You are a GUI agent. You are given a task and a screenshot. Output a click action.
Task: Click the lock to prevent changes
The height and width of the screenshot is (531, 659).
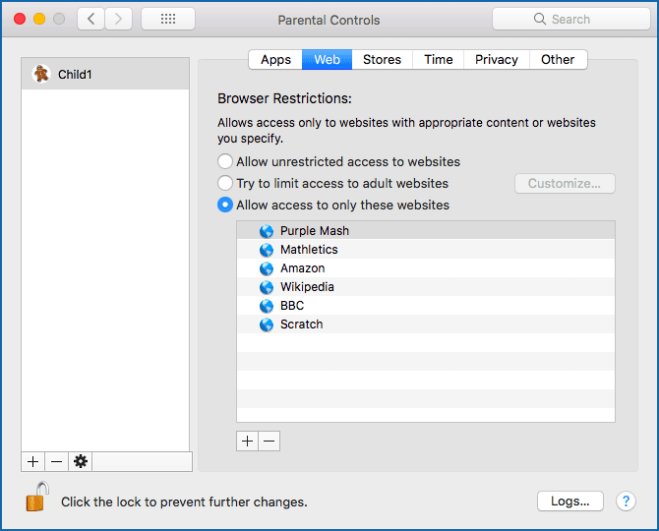click(37, 497)
